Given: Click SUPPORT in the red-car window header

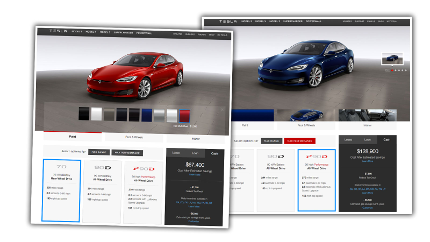Looking at the screenshot, I should point(190,34).
